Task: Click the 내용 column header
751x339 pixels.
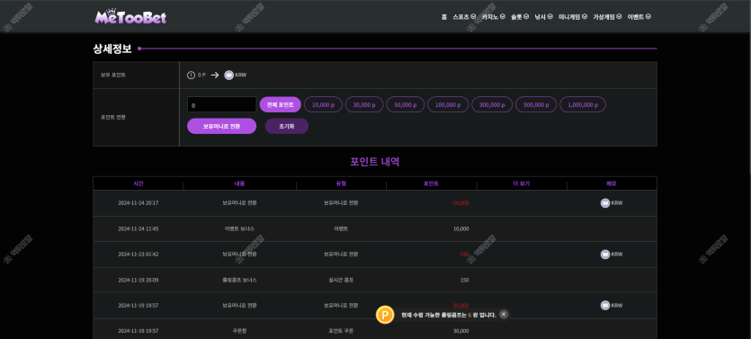Action: pyautogui.click(x=239, y=183)
